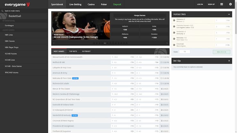Click calendar icon on Mercer @ The Citadel row
237x133 pixels.
[162, 89]
